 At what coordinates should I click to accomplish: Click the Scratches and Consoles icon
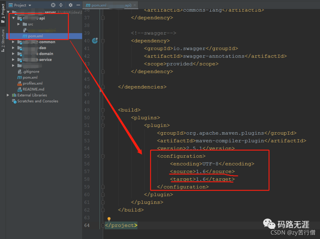point(14,101)
